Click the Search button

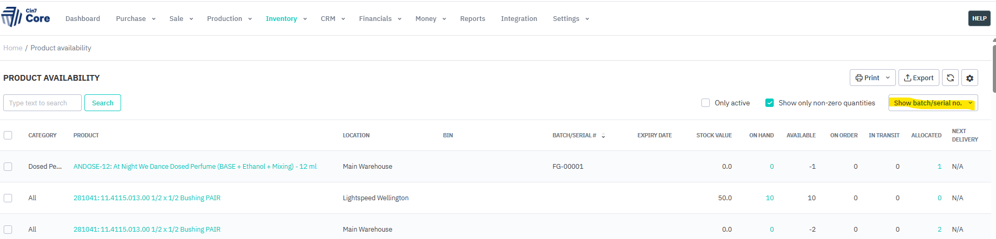tap(103, 103)
